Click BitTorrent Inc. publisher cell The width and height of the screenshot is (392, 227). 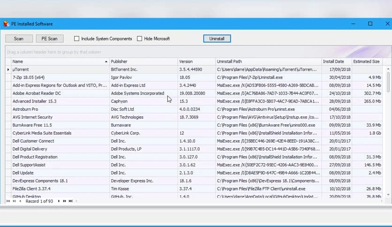tap(143, 69)
